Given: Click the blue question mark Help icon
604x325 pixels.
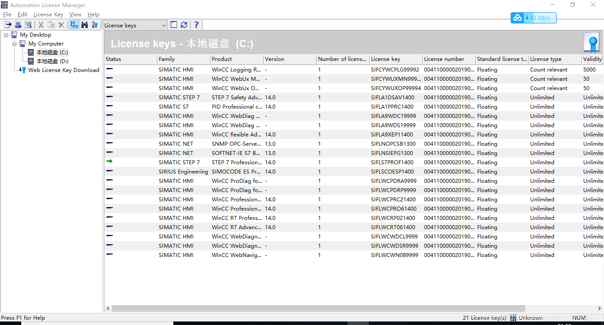Looking at the screenshot, I should point(196,25).
